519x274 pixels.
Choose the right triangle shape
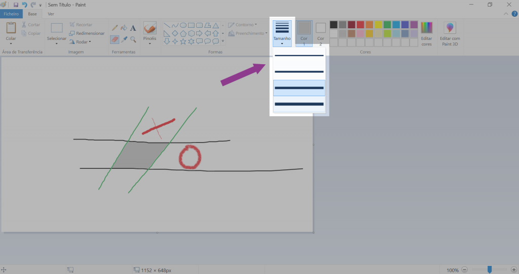pyautogui.click(x=167, y=33)
